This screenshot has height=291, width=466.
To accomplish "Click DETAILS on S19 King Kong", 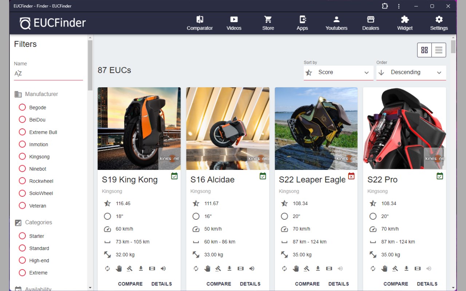I will pyautogui.click(x=162, y=284).
